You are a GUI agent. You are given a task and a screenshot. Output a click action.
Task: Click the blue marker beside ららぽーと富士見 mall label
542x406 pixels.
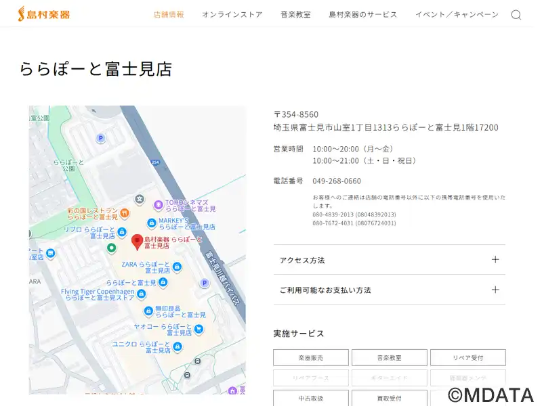[x=163, y=283]
